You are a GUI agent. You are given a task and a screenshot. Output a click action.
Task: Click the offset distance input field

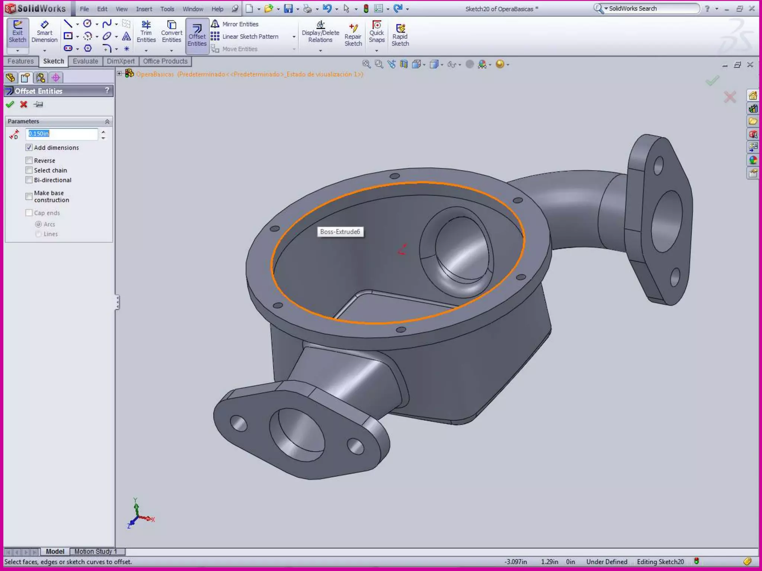pyautogui.click(x=62, y=134)
